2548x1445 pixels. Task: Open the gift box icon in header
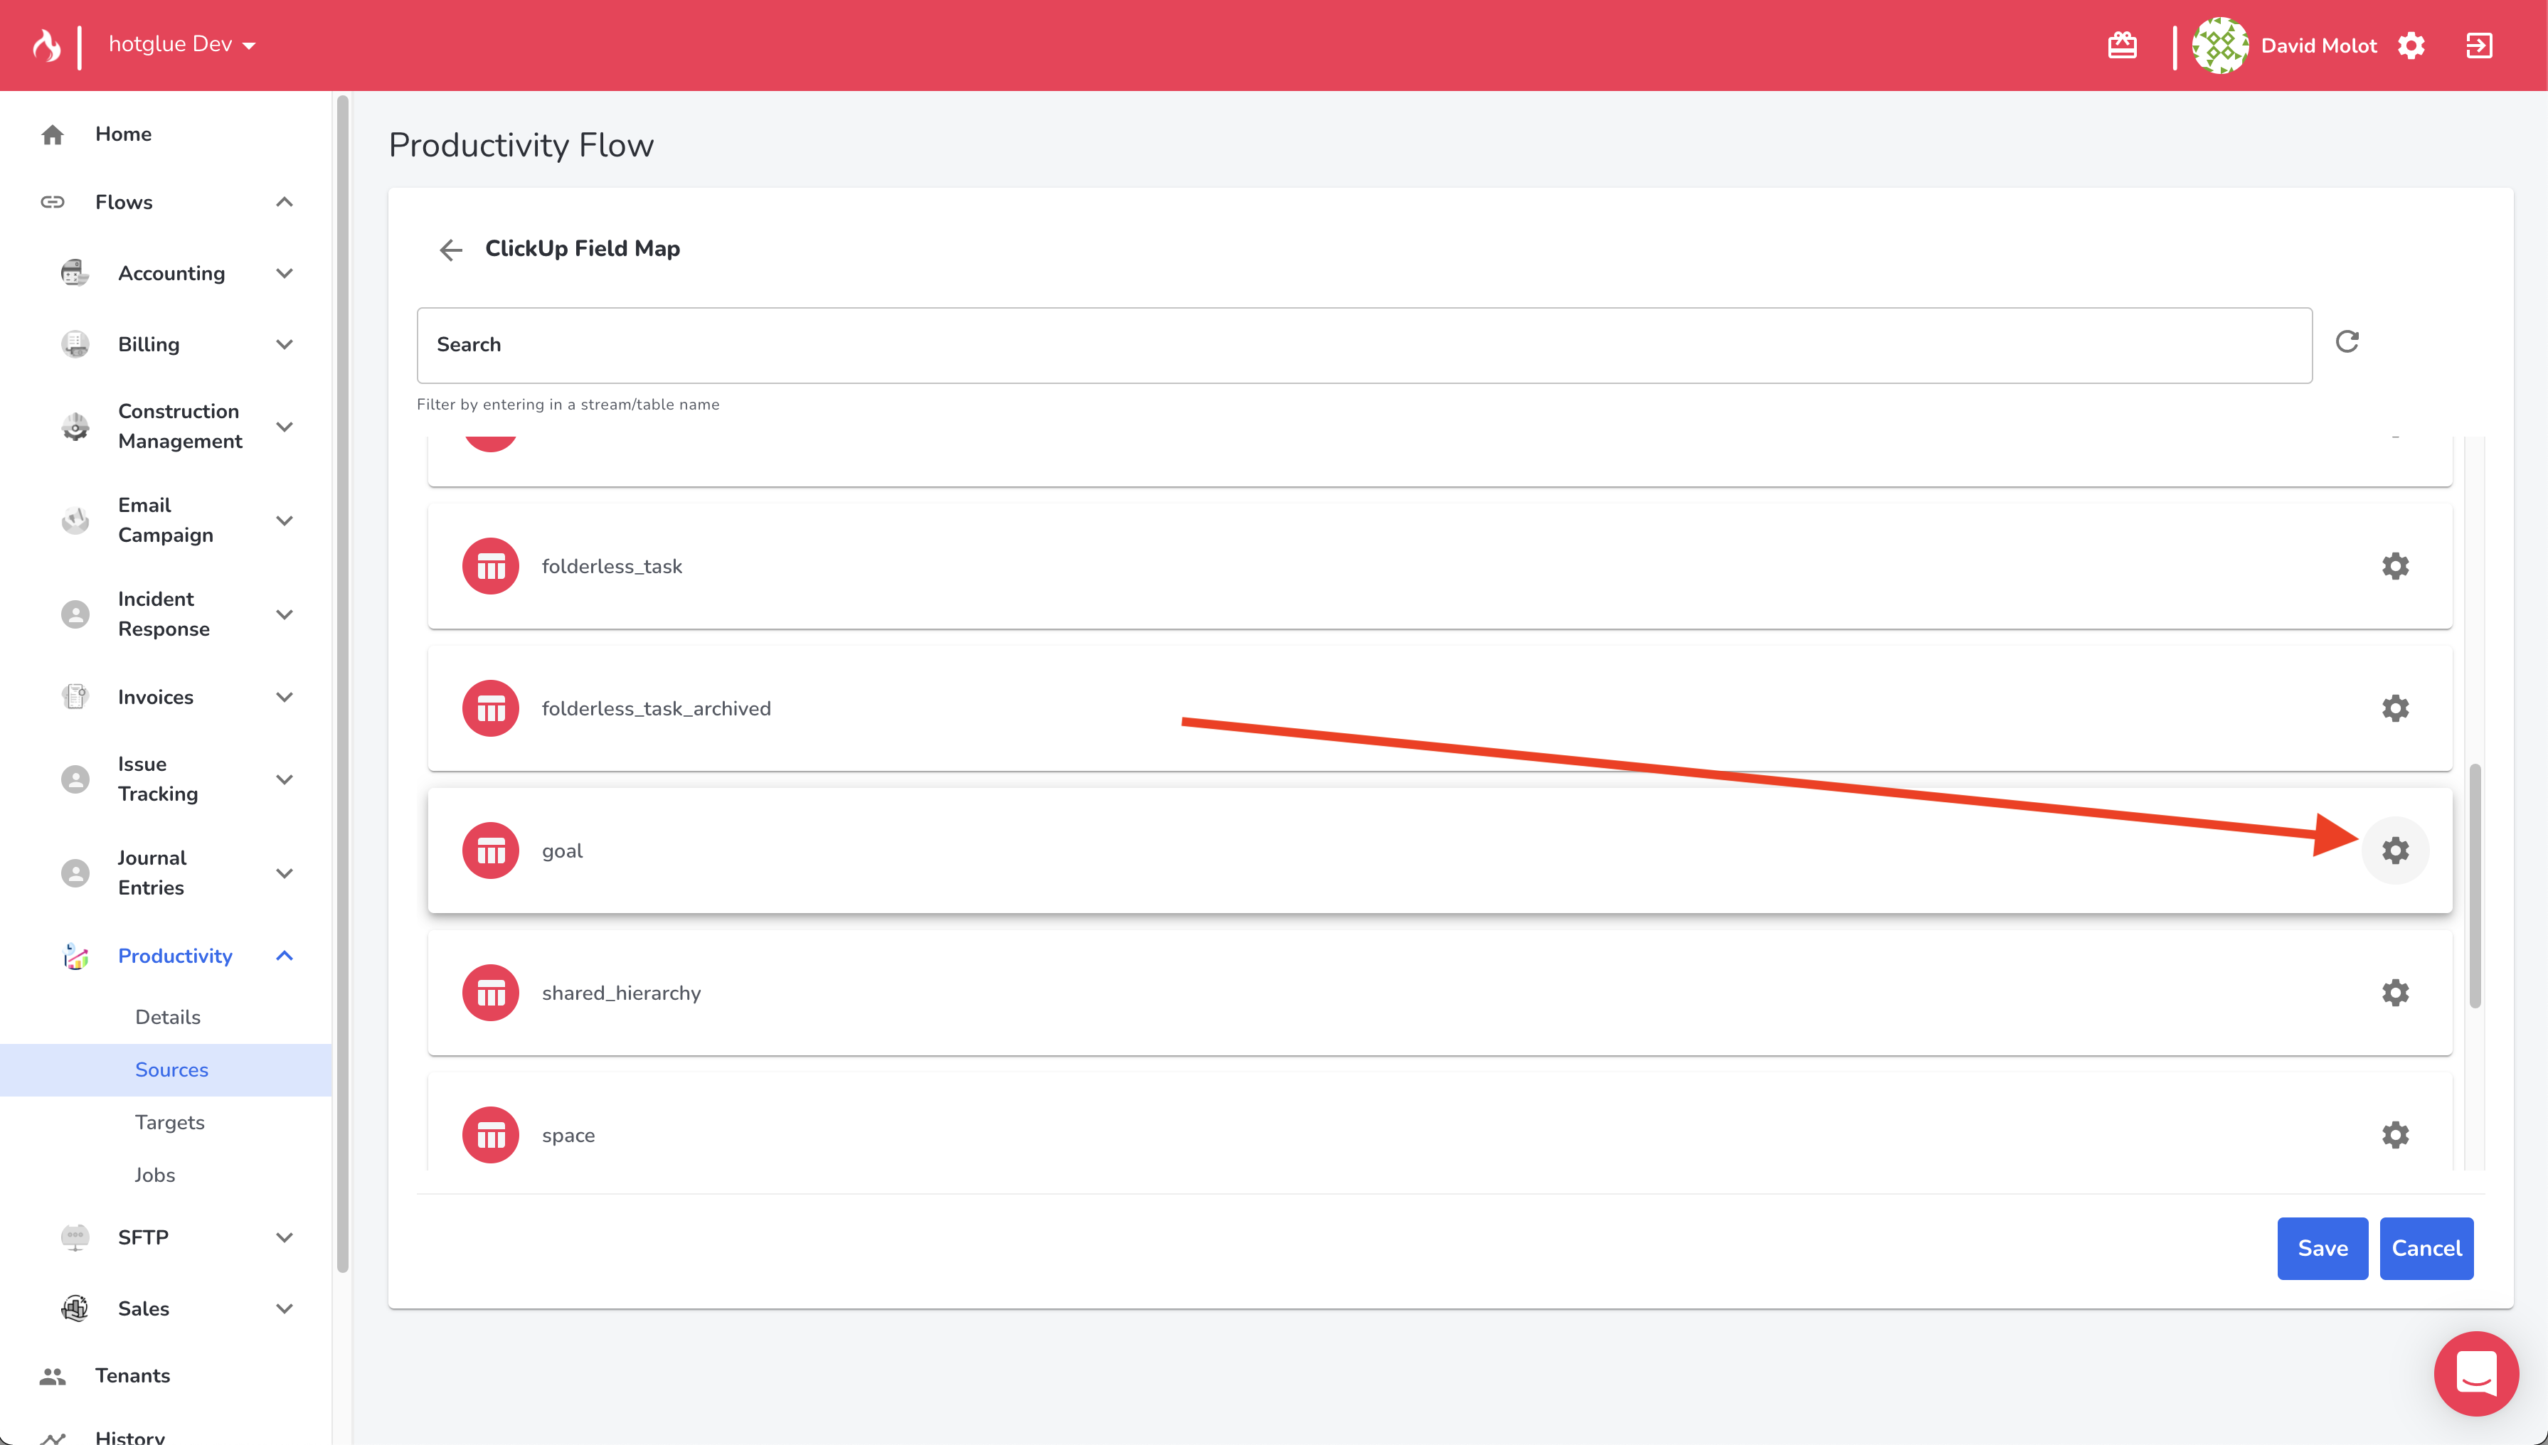click(x=2121, y=46)
